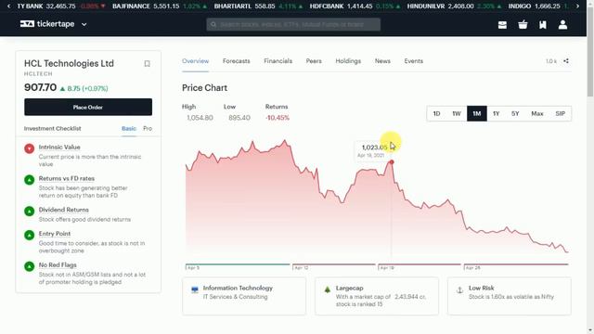Image resolution: width=594 pixels, height=334 pixels.
Task: Select the Forecasts tab
Action: pos(237,61)
